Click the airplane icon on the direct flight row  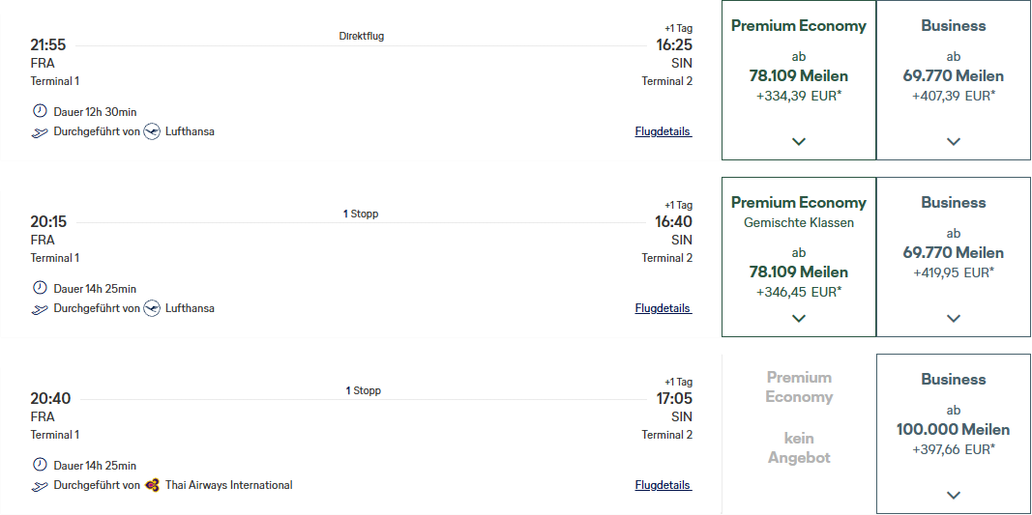click(x=41, y=133)
